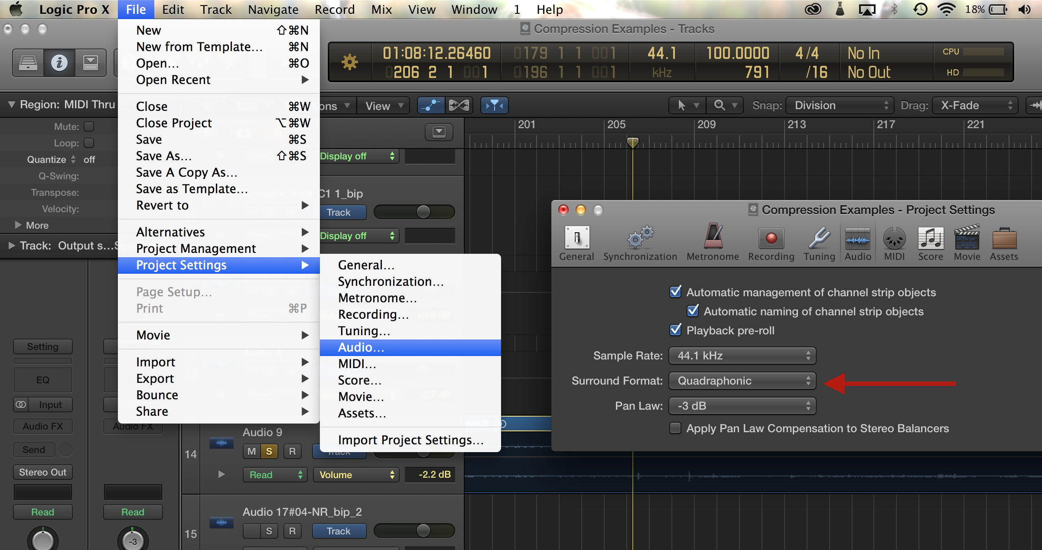Image resolution: width=1042 pixels, height=550 pixels.
Task: Open the Surround Format dropdown
Action: click(x=742, y=381)
